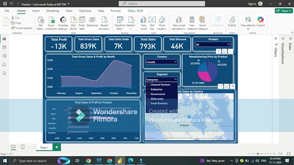Viewport: 294px width, 165px height.
Task: Expand the Filters pane
Action: (x=276, y=38)
